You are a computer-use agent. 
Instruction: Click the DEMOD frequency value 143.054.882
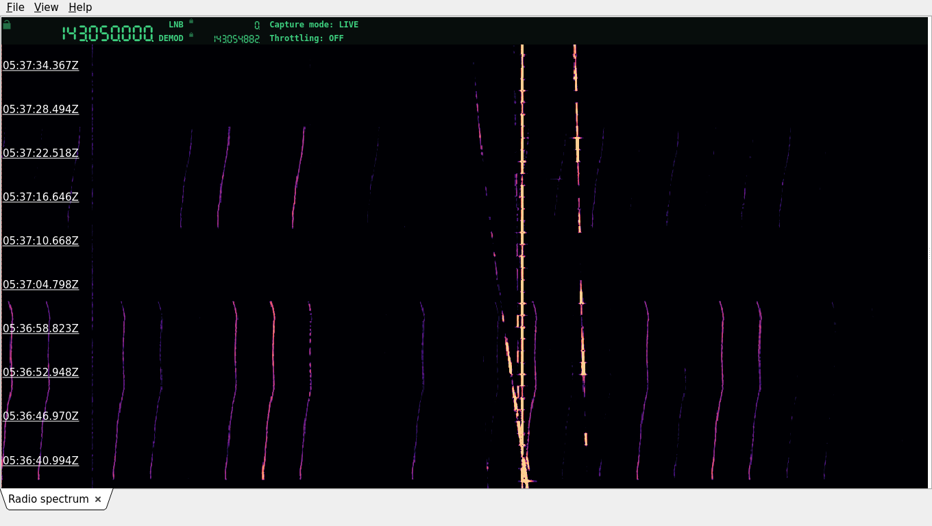236,39
